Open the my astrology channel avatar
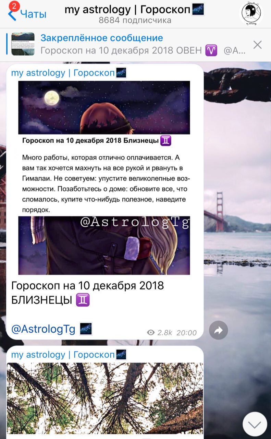The image size is (271, 439). [251, 13]
